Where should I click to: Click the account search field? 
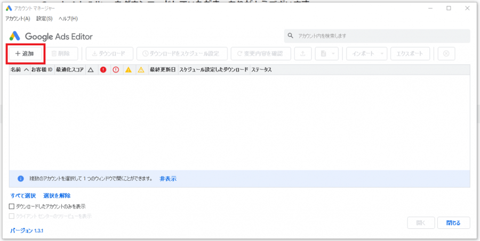pos(377,36)
